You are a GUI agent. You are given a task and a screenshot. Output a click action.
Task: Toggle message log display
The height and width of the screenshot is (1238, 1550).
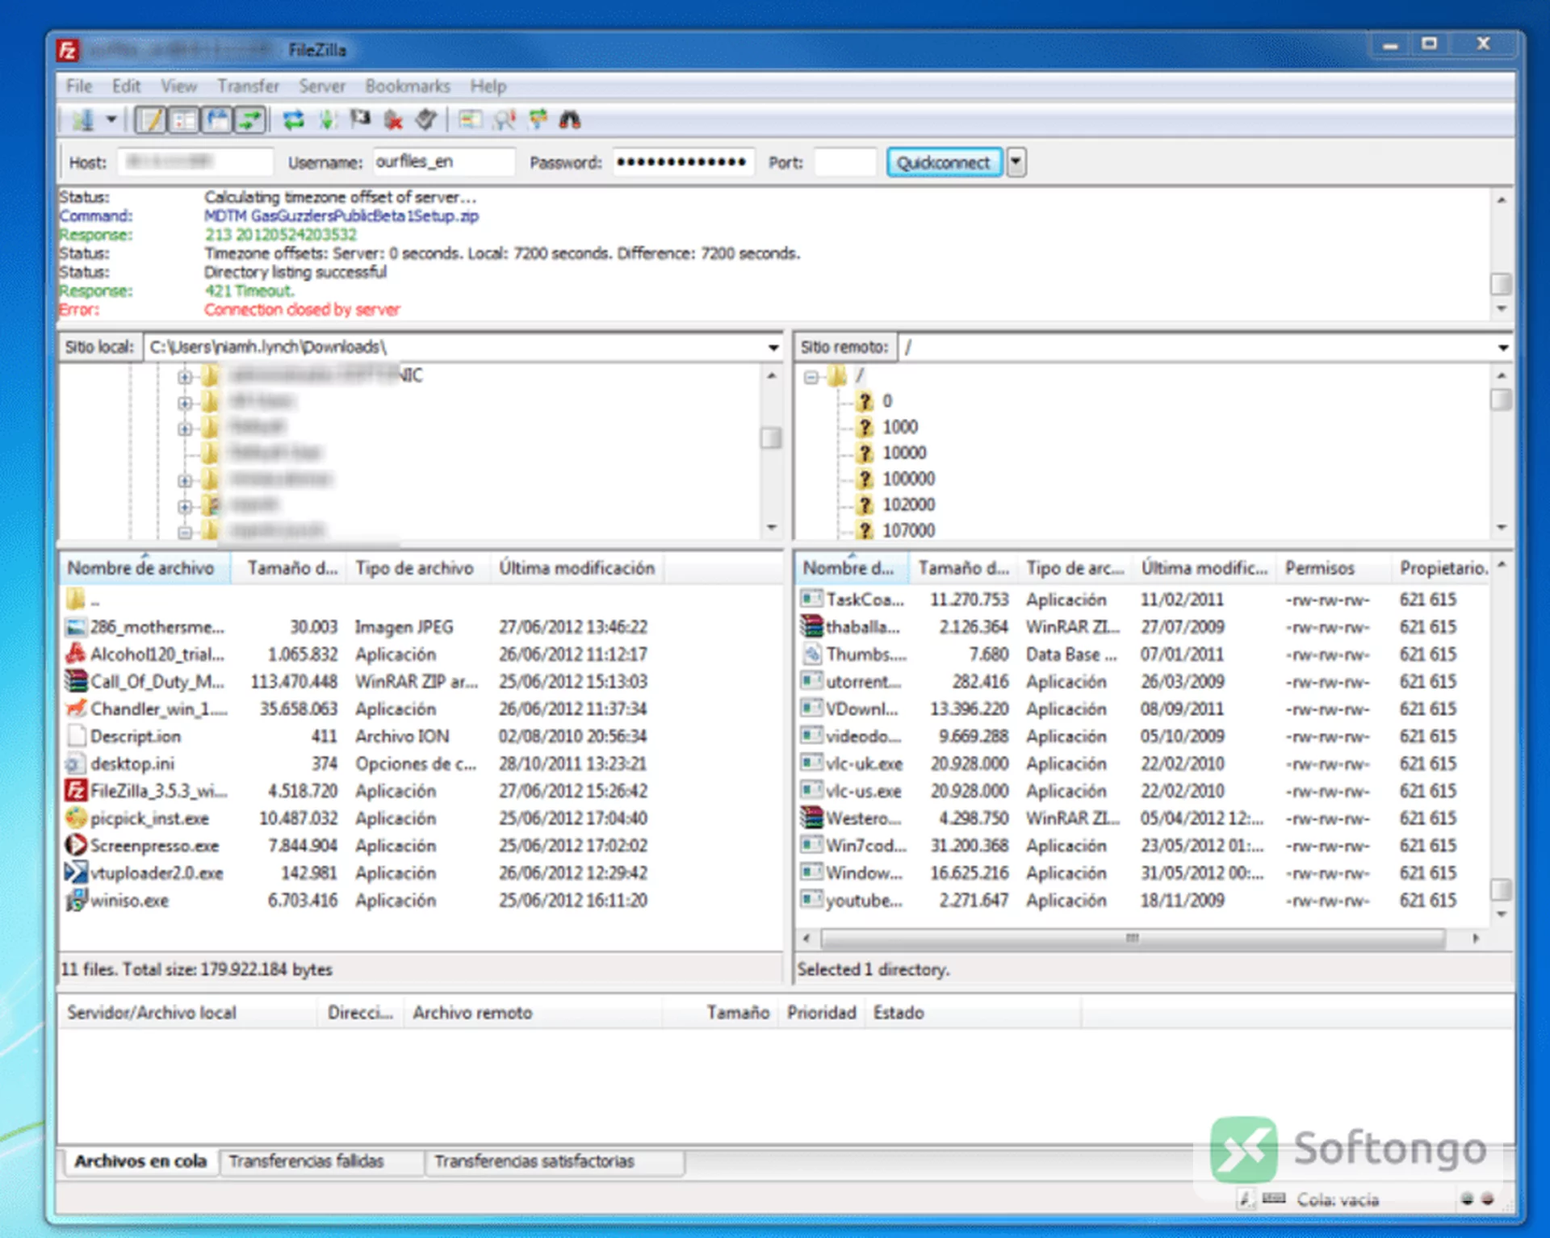[x=150, y=120]
